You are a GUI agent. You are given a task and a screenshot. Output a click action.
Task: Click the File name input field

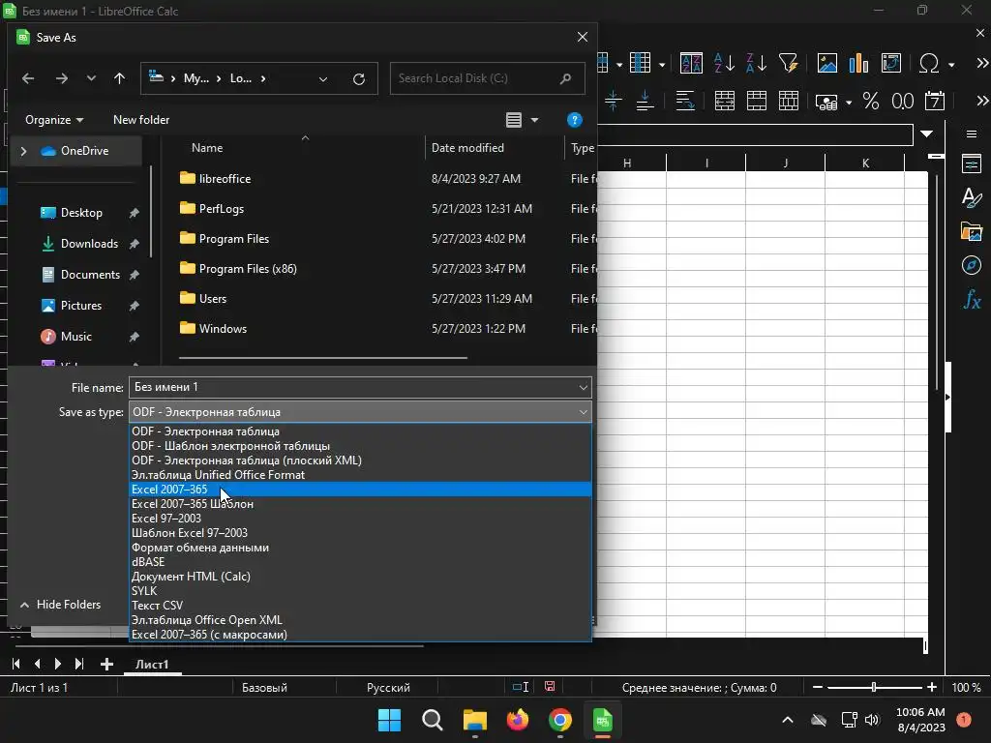point(352,387)
